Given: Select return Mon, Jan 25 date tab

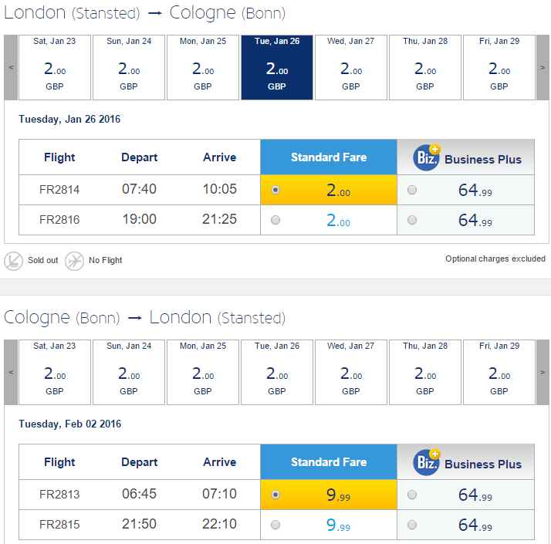Looking at the screenshot, I should (203, 372).
